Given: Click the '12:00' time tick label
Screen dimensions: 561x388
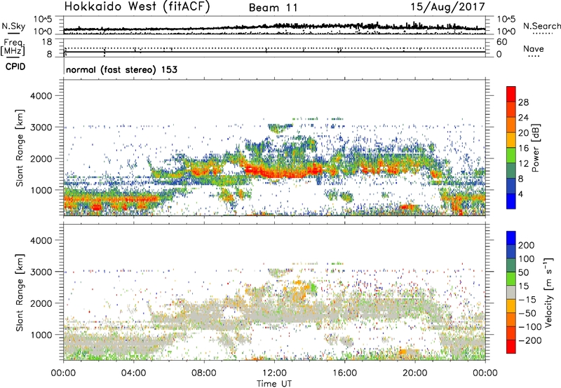Looking at the screenshot, I should [x=274, y=373].
